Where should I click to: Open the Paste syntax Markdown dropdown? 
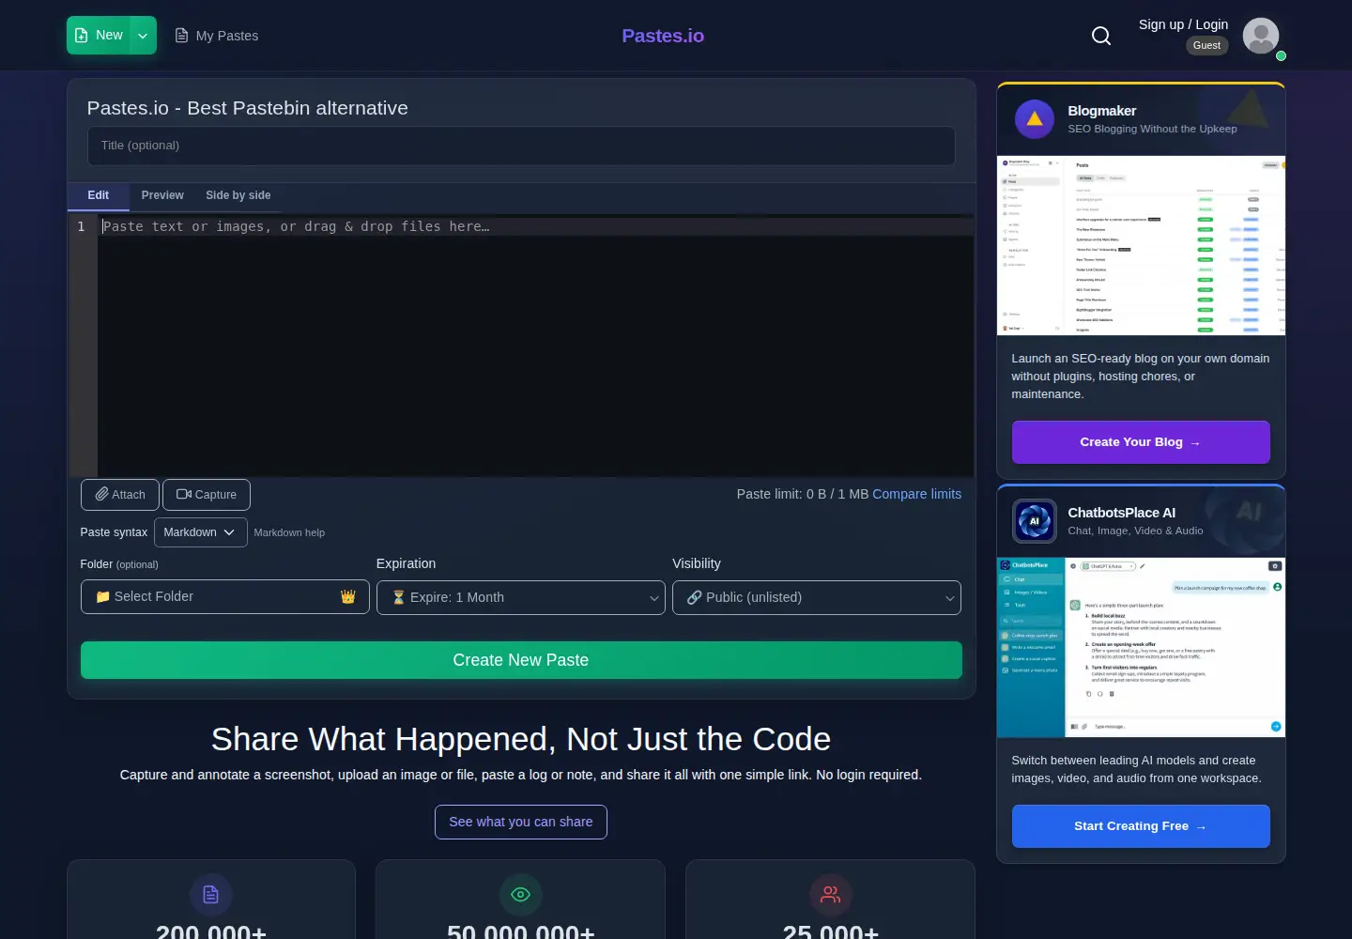[x=201, y=532]
